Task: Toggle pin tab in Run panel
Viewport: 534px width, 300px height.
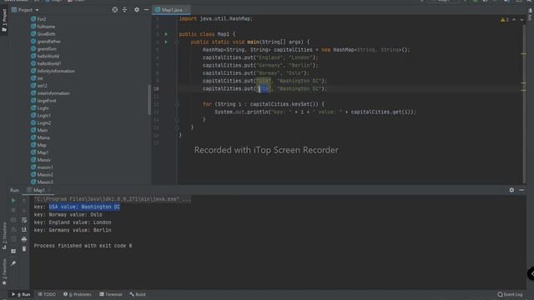Action: (x=13, y=263)
